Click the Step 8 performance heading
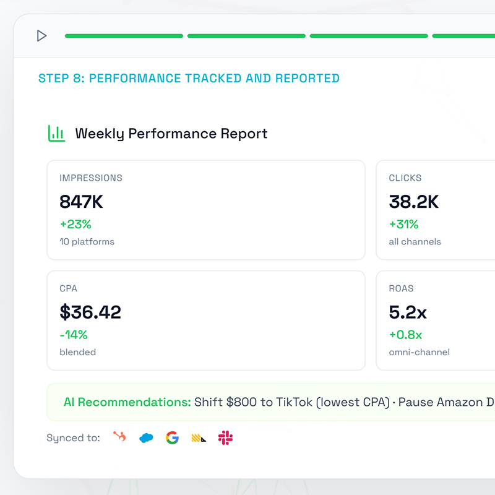495x495 pixels. pyautogui.click(x=189, y=79)
